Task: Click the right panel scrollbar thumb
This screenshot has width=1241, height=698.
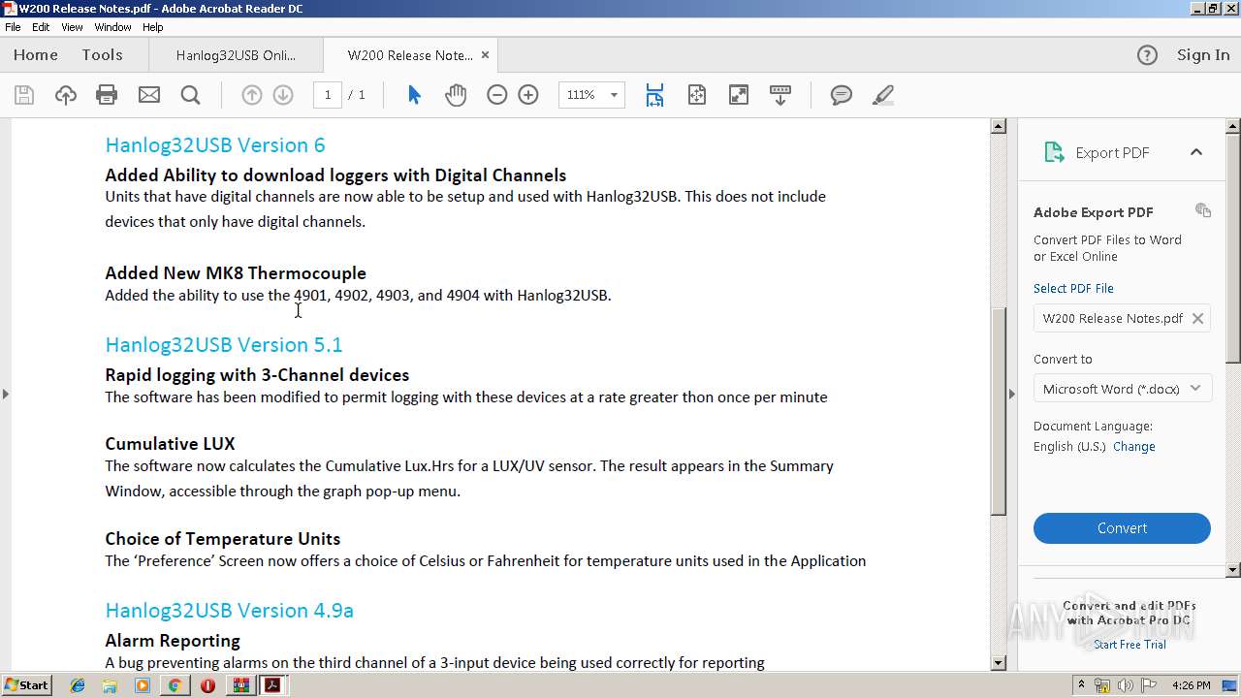Action: pos(1233,247)
